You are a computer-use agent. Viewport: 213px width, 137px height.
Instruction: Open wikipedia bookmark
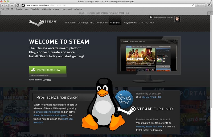[46, 9]
